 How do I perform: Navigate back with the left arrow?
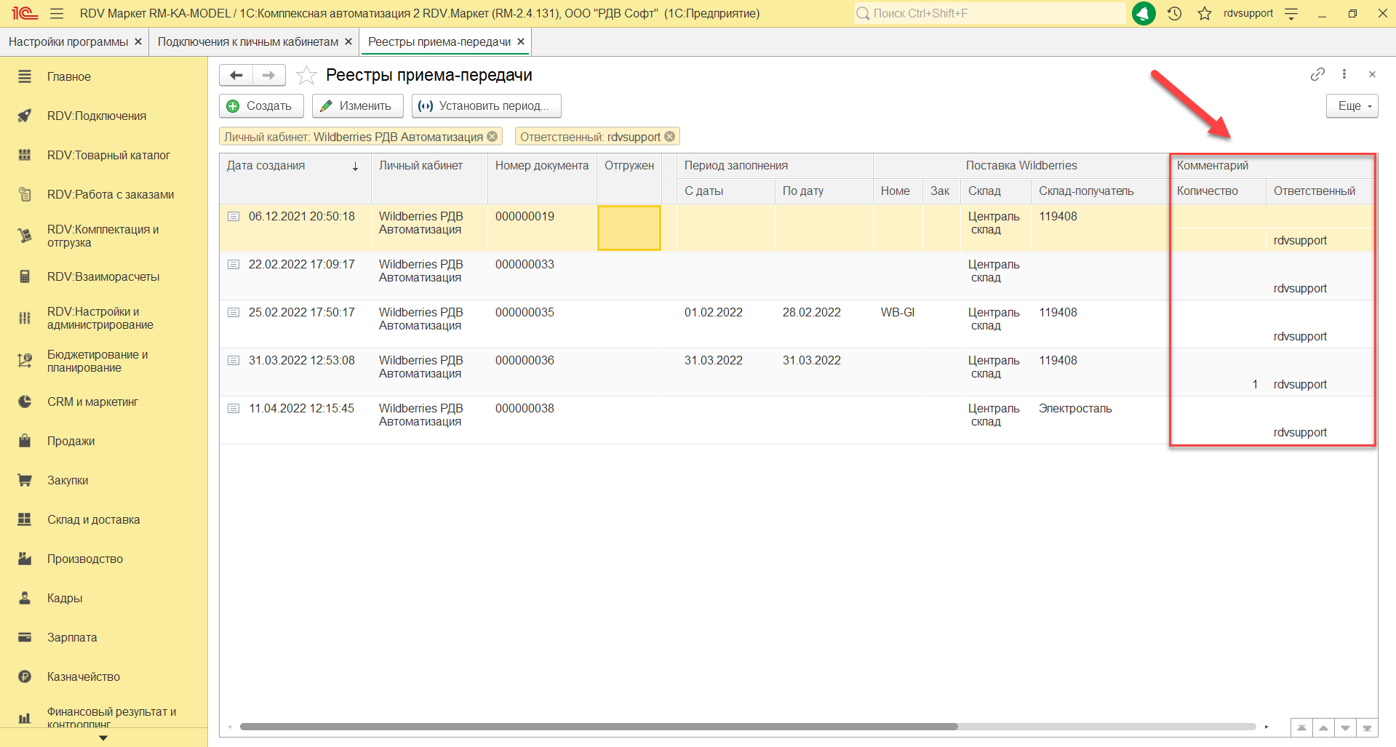click(236, 75)
